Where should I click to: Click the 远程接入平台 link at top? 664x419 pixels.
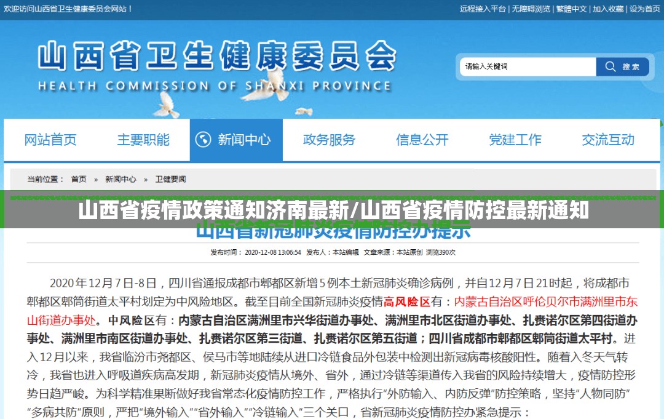(x=483, y=9)
